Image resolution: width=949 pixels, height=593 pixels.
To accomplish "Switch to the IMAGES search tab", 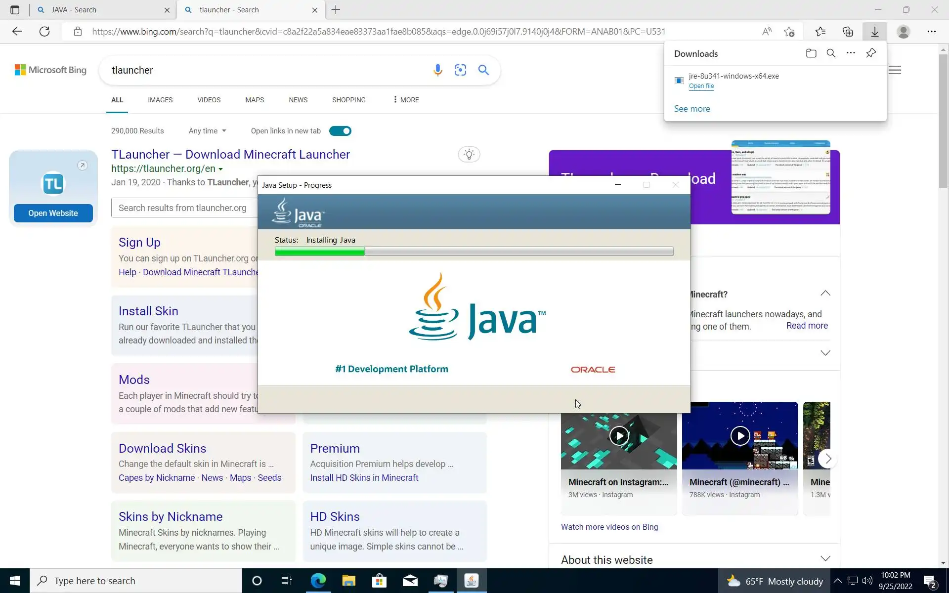I will pyautogui.click(x=160, y=100).
